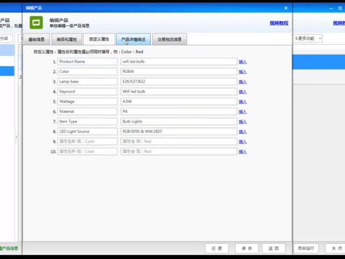Click the green edit product icon
345x259 pixels.
click(x=36, y=23)
